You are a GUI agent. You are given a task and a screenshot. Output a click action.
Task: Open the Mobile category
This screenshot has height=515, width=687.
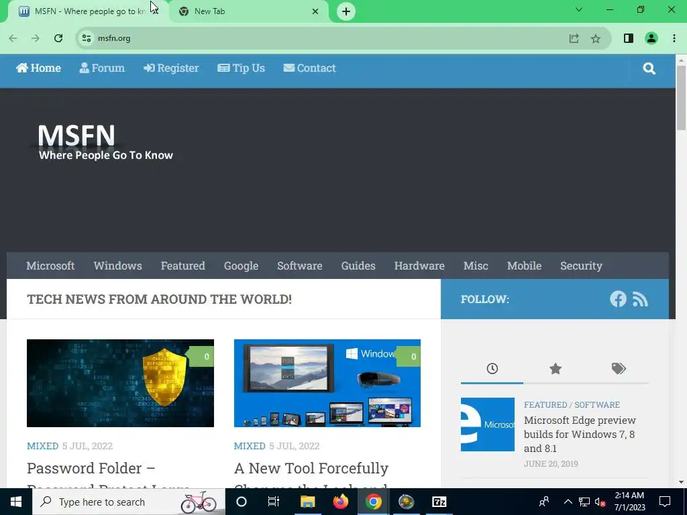524,266
